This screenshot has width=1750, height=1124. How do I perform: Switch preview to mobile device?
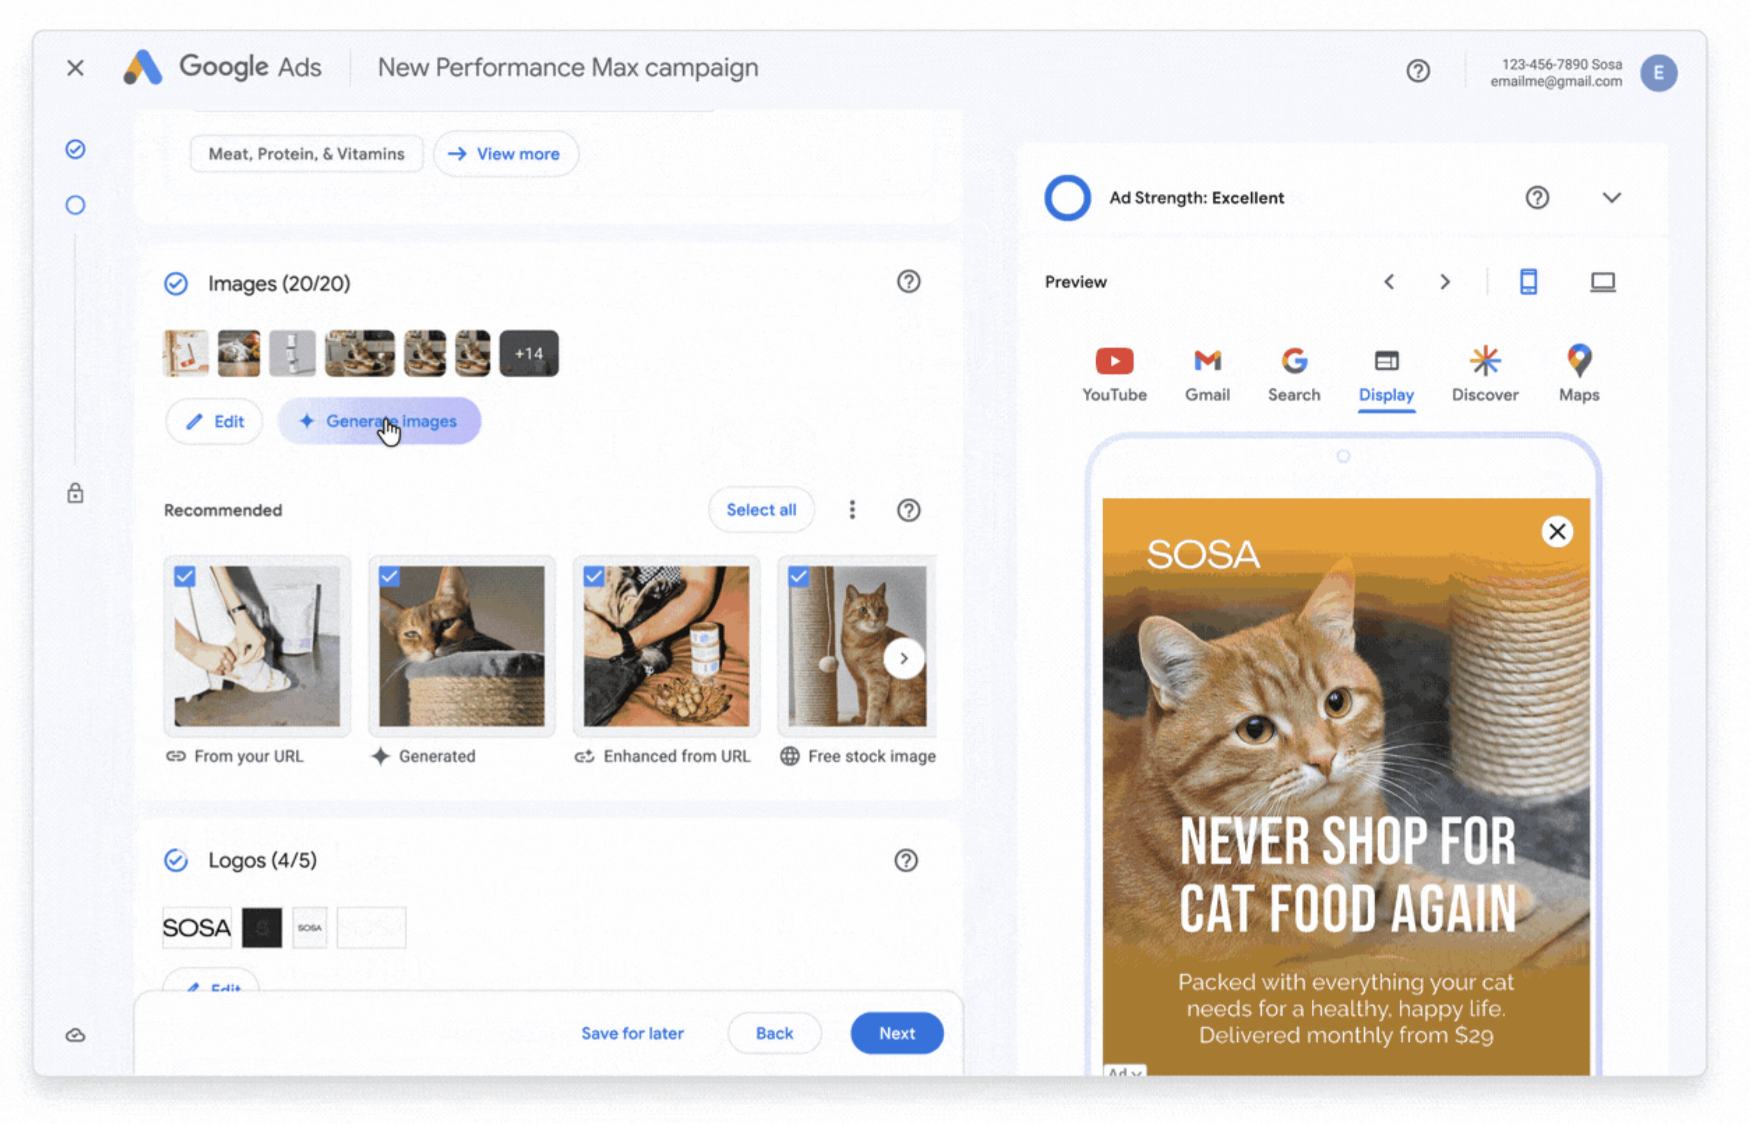tap(1528, 281)
